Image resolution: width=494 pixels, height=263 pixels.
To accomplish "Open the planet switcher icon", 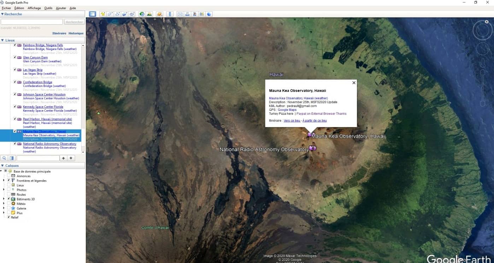I will coord(159,14).
